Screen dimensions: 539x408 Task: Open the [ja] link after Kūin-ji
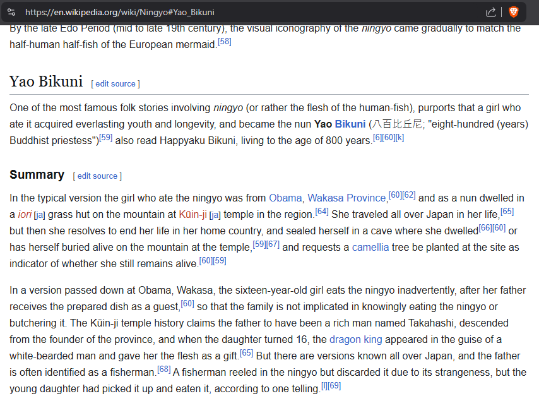(x=215, y=215)
